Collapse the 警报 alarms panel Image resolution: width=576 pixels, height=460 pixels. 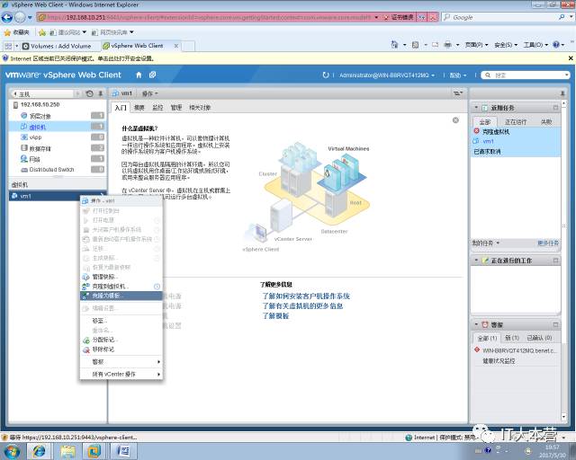click(476, 324)
